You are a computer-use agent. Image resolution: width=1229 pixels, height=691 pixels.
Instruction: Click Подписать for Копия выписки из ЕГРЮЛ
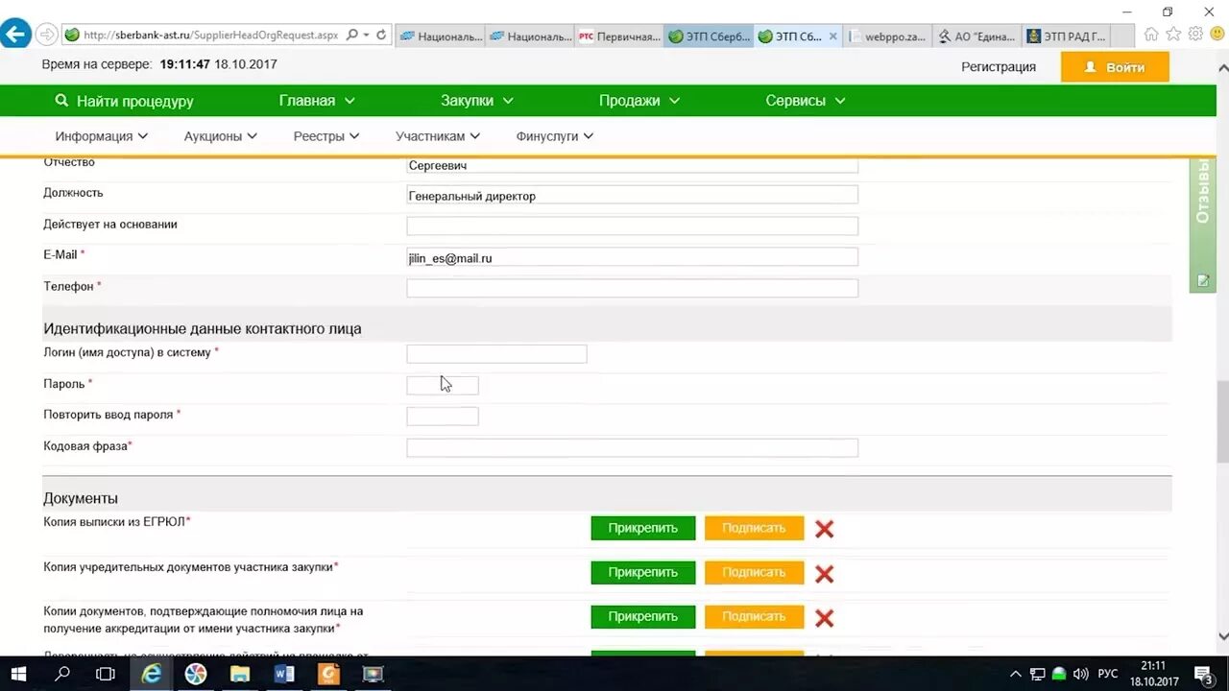click(x=754, y=528)
